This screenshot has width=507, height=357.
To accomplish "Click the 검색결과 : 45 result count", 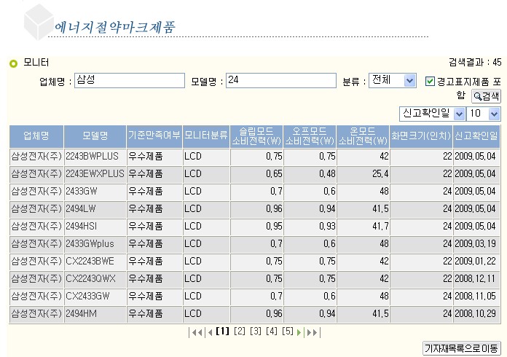I will point(475,62).
